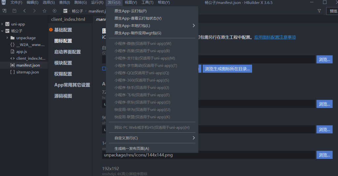This screenshot has height=176, width=338.
Task: Open the 工具(T) menu
Action: click(147, 3)
